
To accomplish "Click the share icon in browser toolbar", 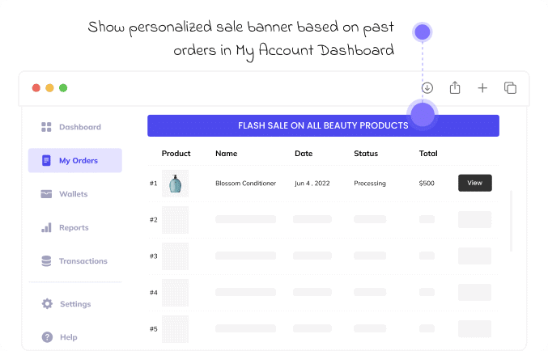I will coord(455,88).
